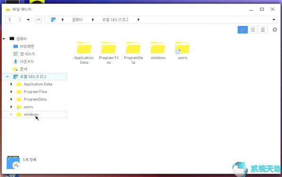Select 로컬 디스크 (C:) breadcrumb

pos(115,19)
